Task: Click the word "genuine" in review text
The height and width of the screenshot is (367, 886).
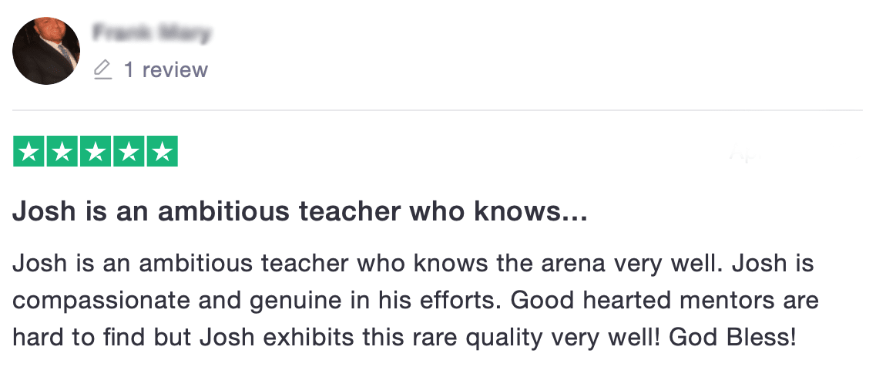Action: point(296,301)
